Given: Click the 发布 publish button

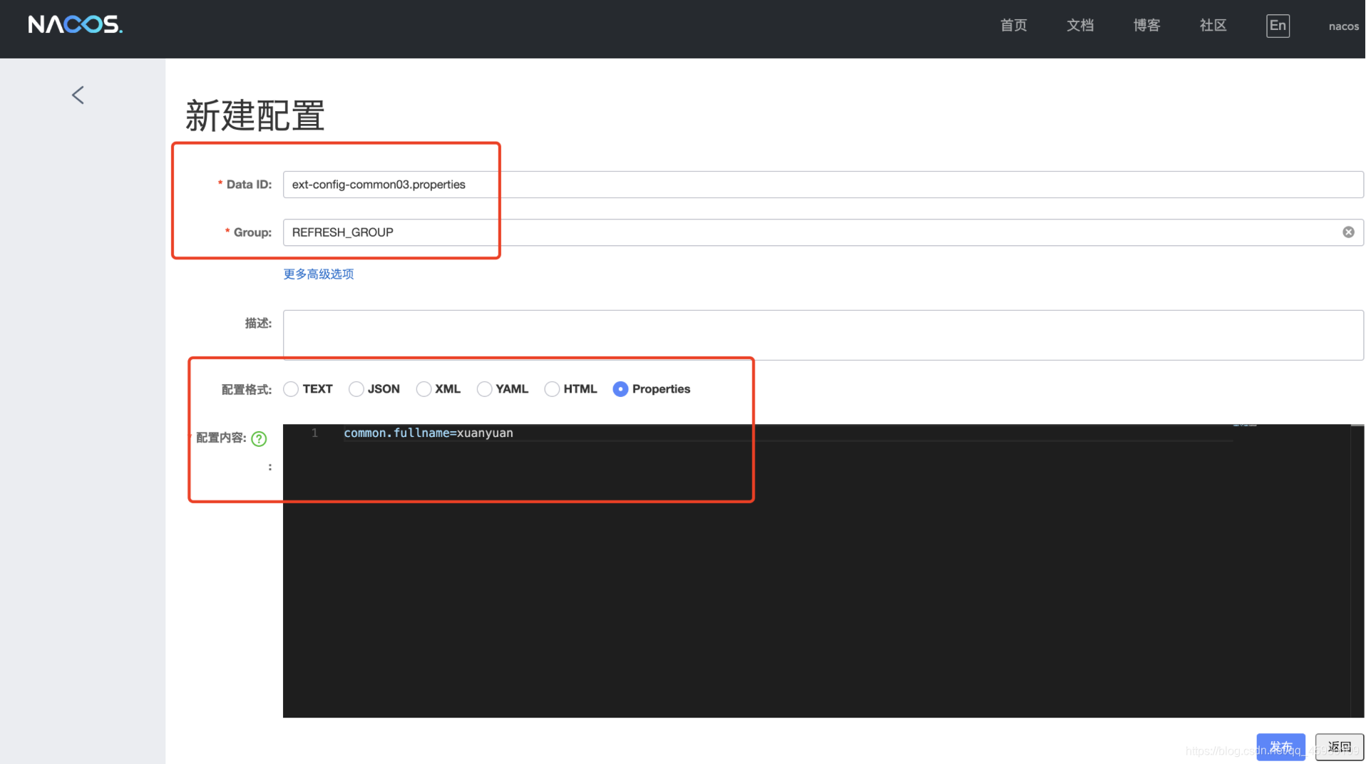Looking at the screenshot, I should 1280,747.
